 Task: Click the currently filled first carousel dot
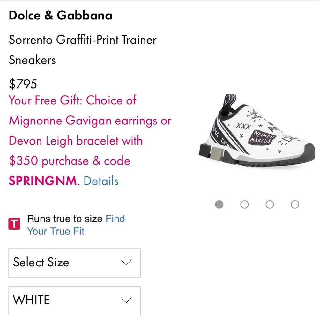tap(219, 204)
